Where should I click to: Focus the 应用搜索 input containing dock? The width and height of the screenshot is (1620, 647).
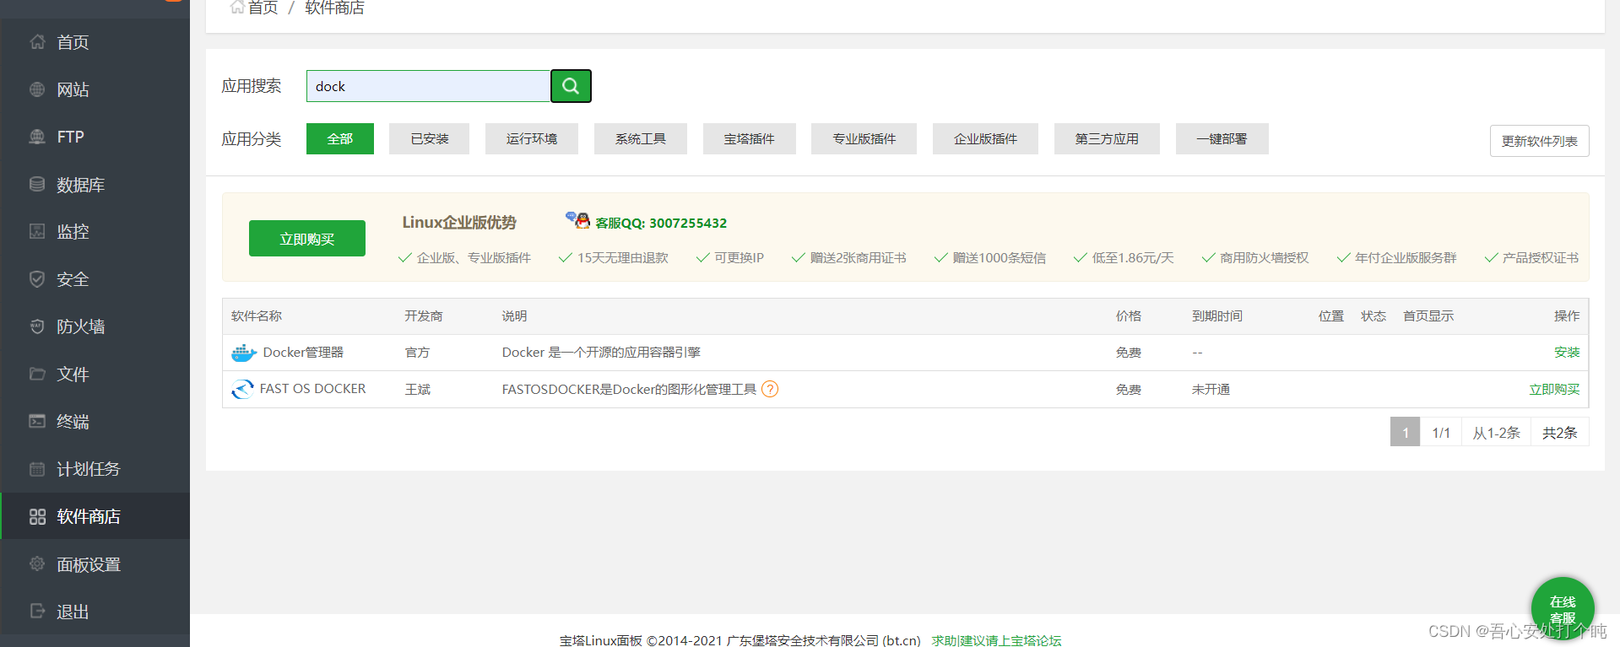click(x=428, y=86)
